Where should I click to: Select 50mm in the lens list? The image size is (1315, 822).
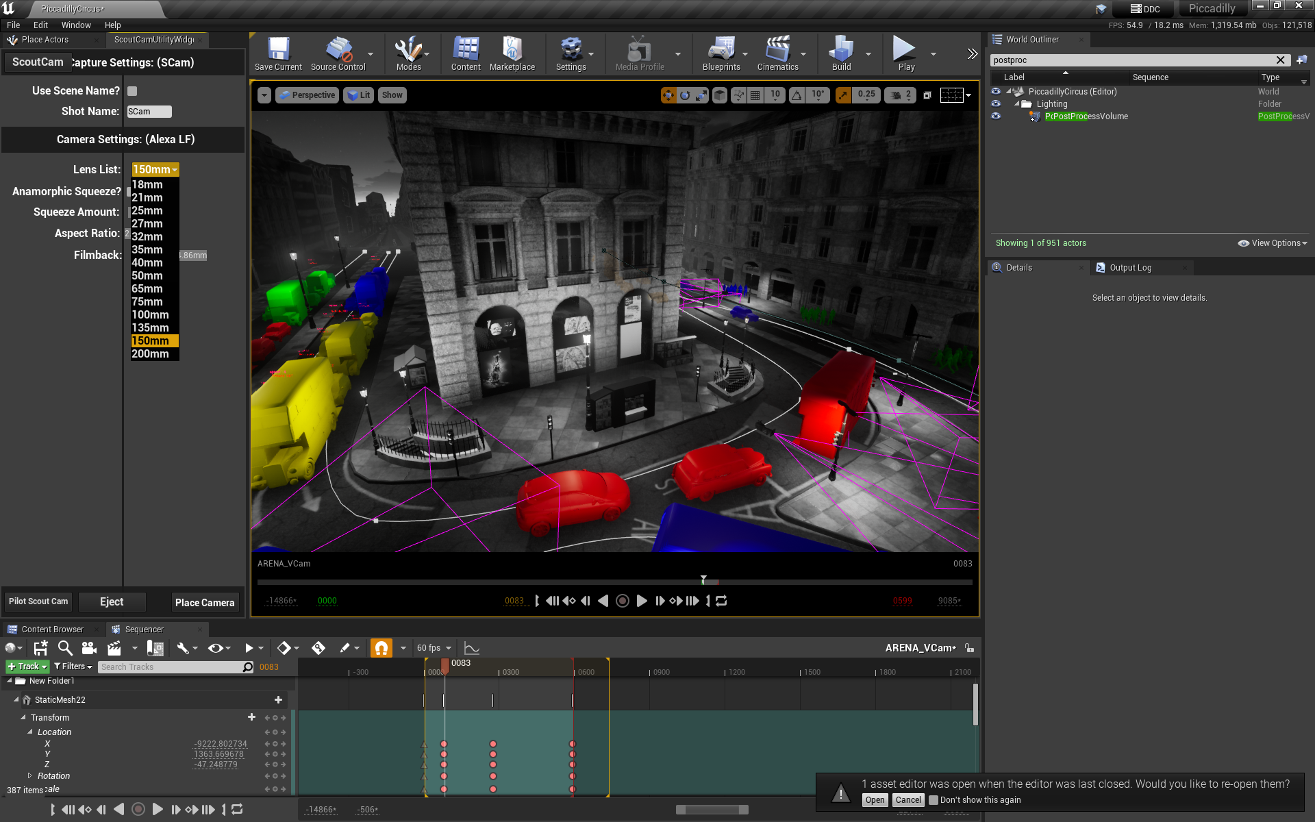155,275
